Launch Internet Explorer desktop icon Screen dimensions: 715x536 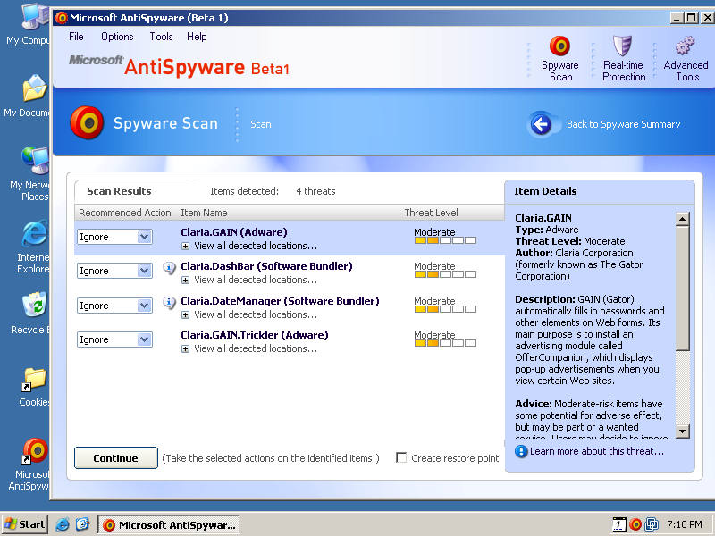[x=35, y=233]
